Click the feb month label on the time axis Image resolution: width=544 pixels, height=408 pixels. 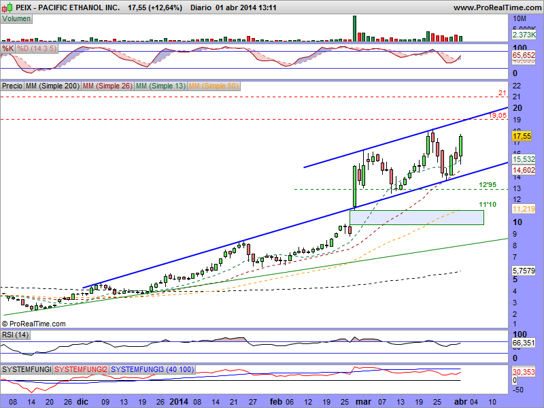276,402
